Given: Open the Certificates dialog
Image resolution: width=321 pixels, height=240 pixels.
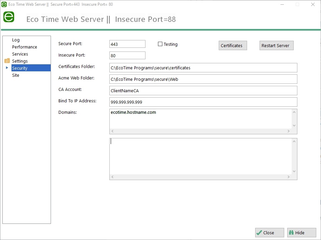Looking at the screenshot, I should (x=233, y=45).
